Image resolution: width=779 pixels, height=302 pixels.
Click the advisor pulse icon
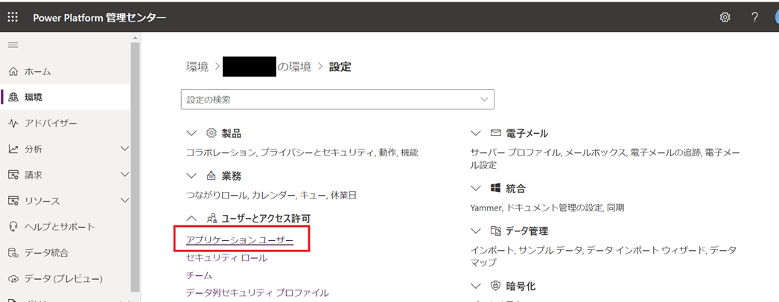point(13,123)
